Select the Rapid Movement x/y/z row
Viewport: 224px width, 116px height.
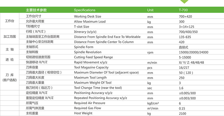(x=122, y=62)
